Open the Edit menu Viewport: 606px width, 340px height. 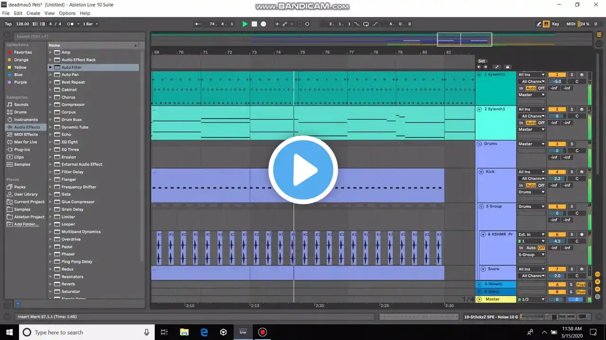tap(18, 13)
